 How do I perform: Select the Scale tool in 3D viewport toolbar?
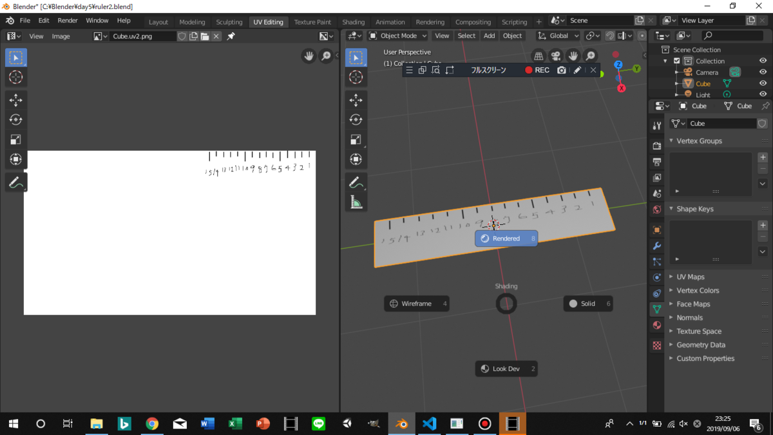pos(356,139)
